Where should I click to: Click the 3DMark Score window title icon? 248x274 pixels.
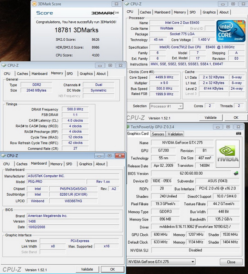click(x=34, y=4)
